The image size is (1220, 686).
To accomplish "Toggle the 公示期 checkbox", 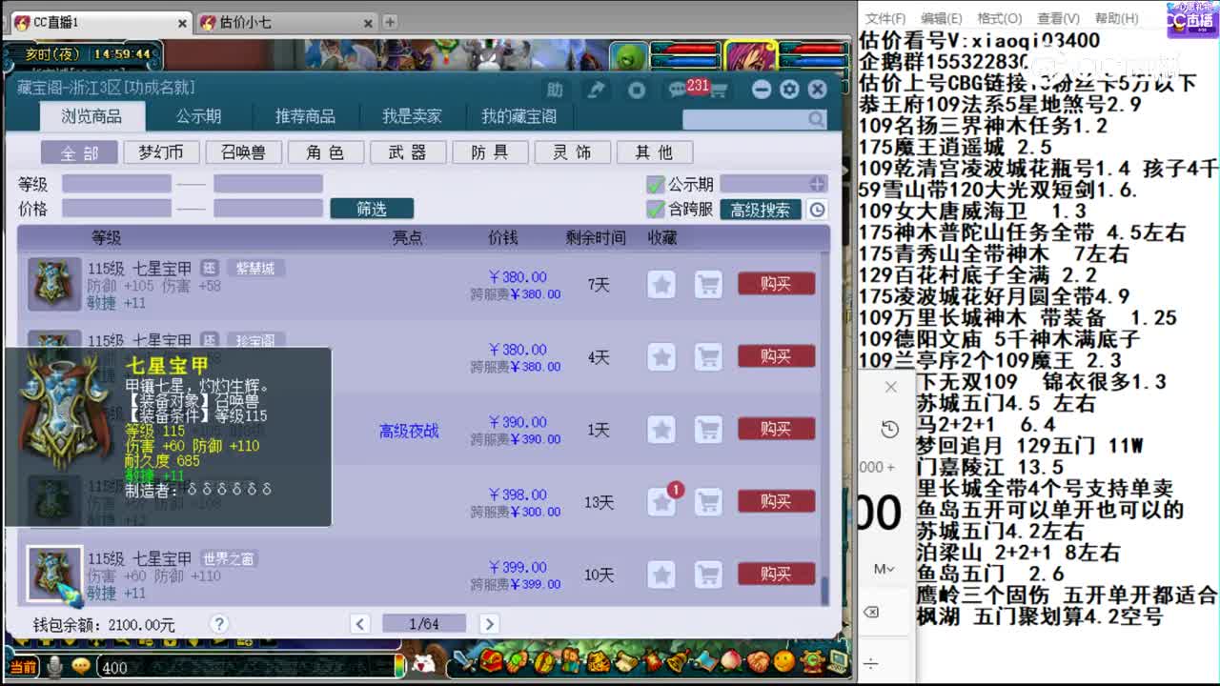I will point(655,184).
